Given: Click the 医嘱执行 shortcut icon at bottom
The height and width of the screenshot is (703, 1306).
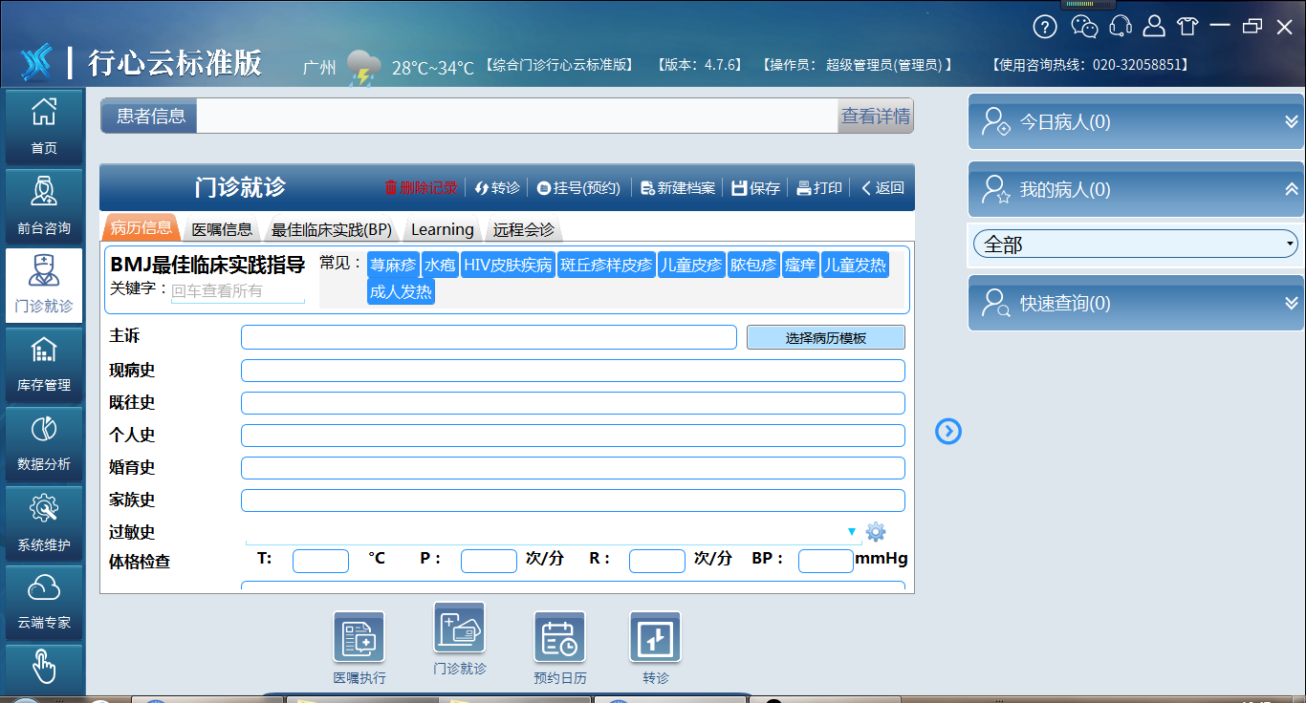Looking at the screenshot, I should [x=359, y=637].
